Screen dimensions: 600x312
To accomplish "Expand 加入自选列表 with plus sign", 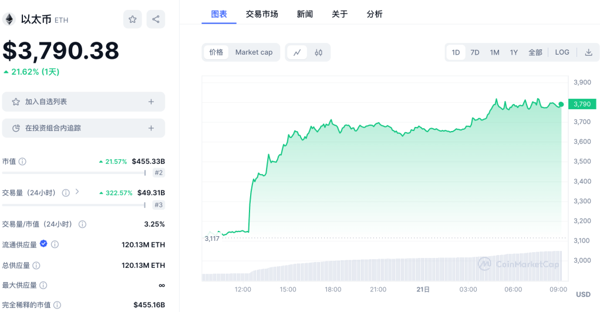I will pyautogui.click(x=151, y=102).
